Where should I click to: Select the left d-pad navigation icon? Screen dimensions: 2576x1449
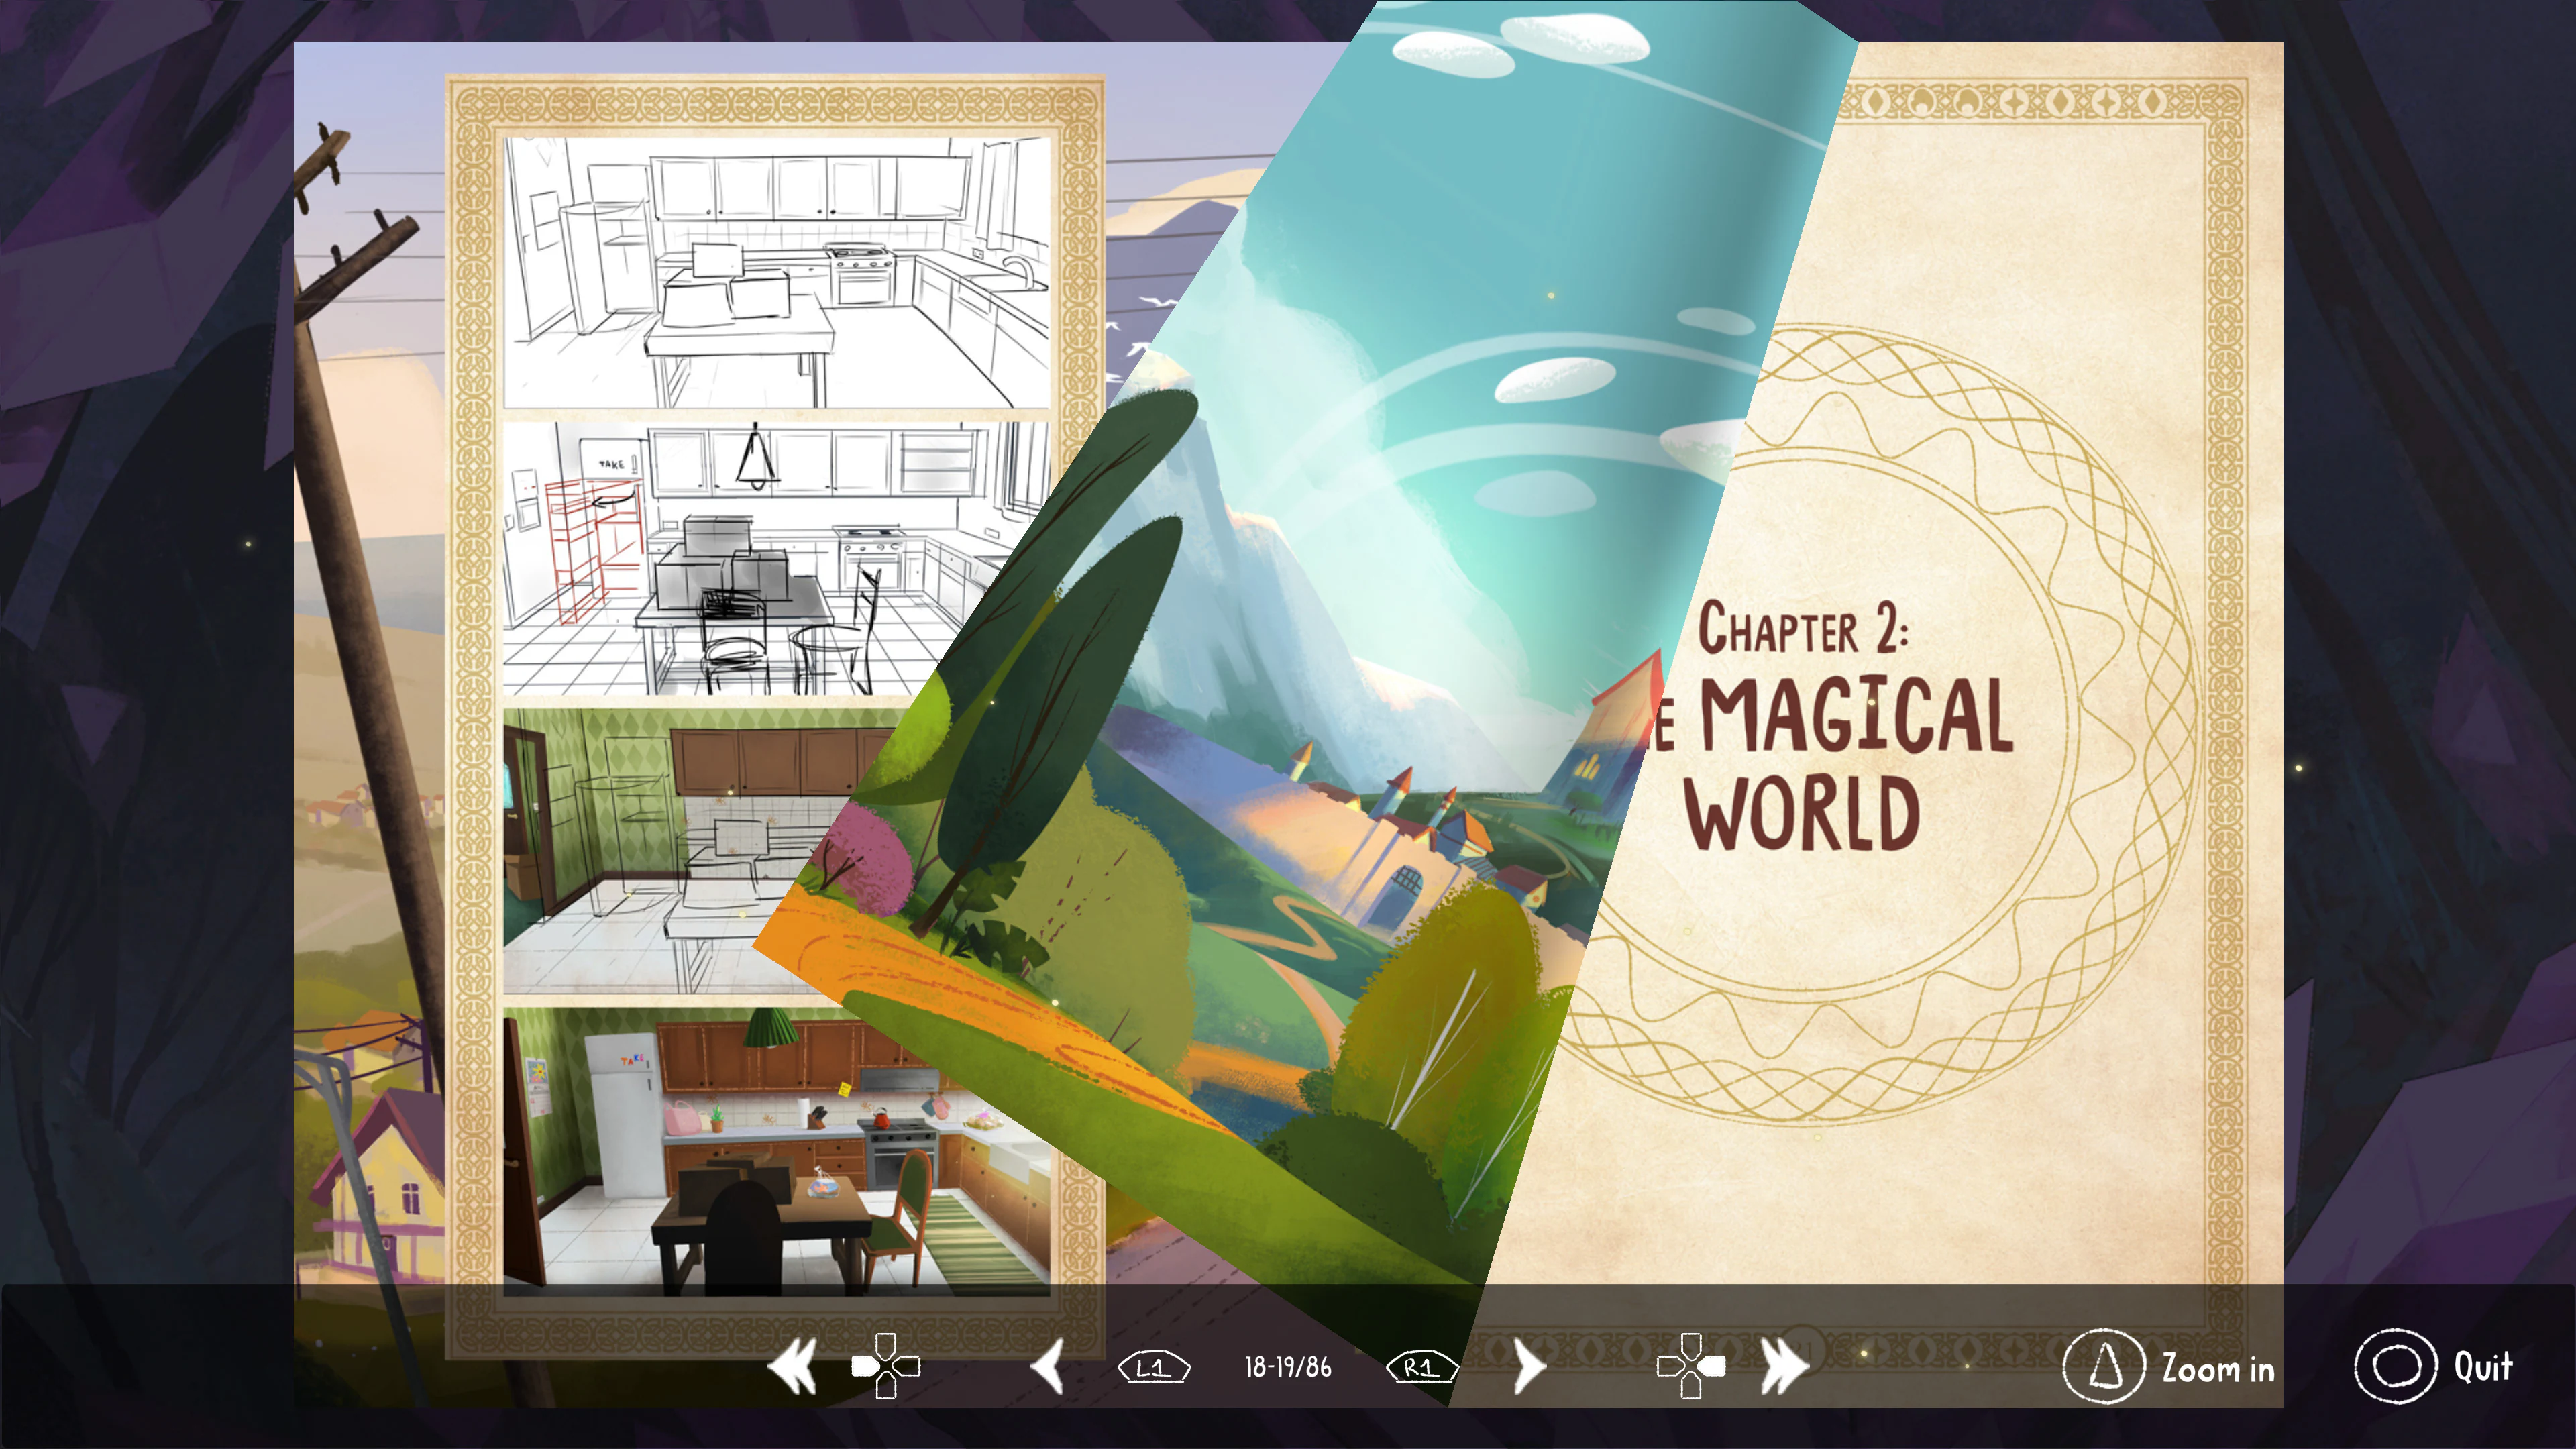[885, 1367]
